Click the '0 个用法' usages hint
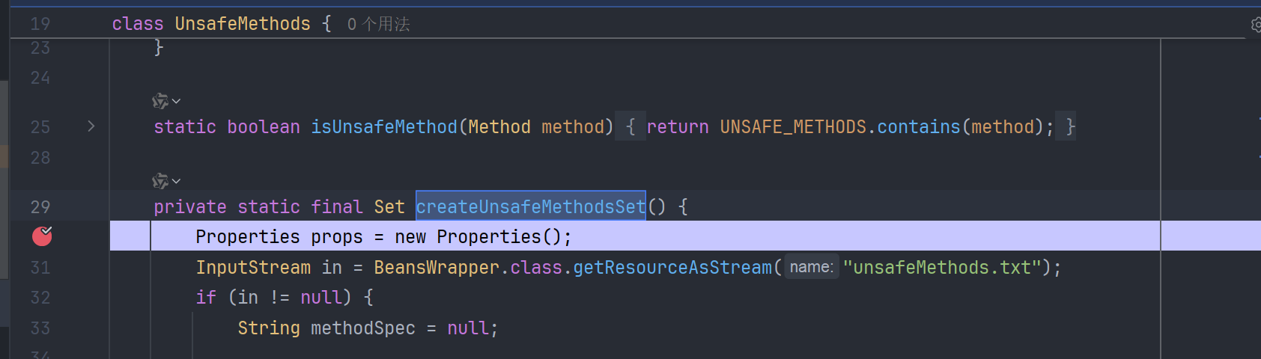1261x359 pixels. [x=378, y=24]
